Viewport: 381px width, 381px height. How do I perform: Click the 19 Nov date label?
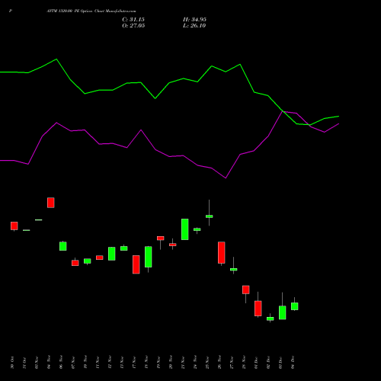click(x=158, y=363)
